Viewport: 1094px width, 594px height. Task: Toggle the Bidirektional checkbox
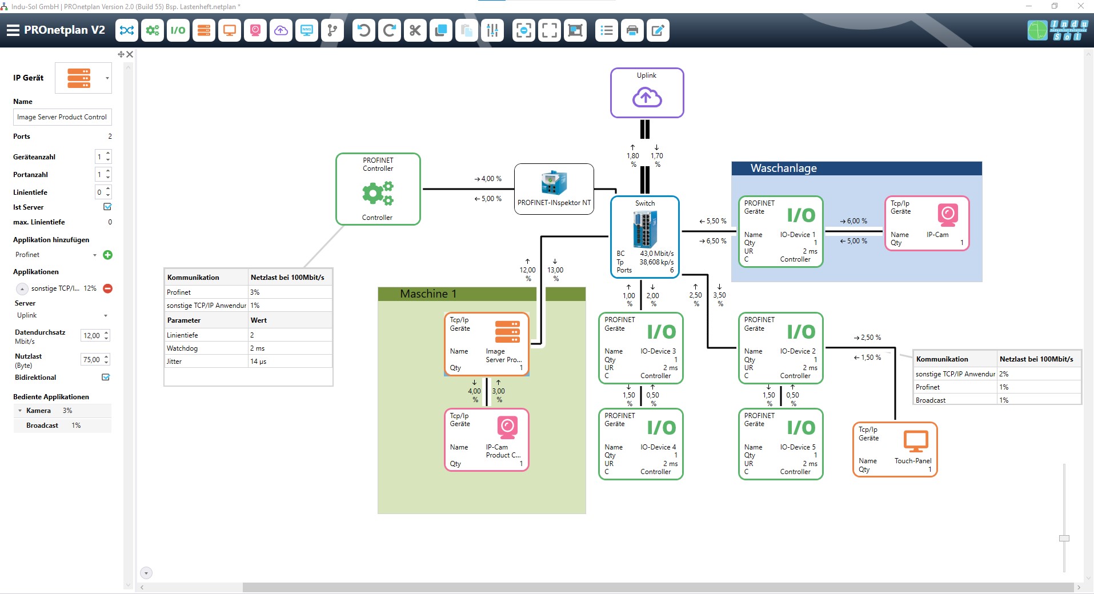pyautogui.click(x=106, y=377)
